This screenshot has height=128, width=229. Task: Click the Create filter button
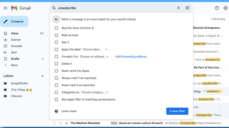coord(177,111)
